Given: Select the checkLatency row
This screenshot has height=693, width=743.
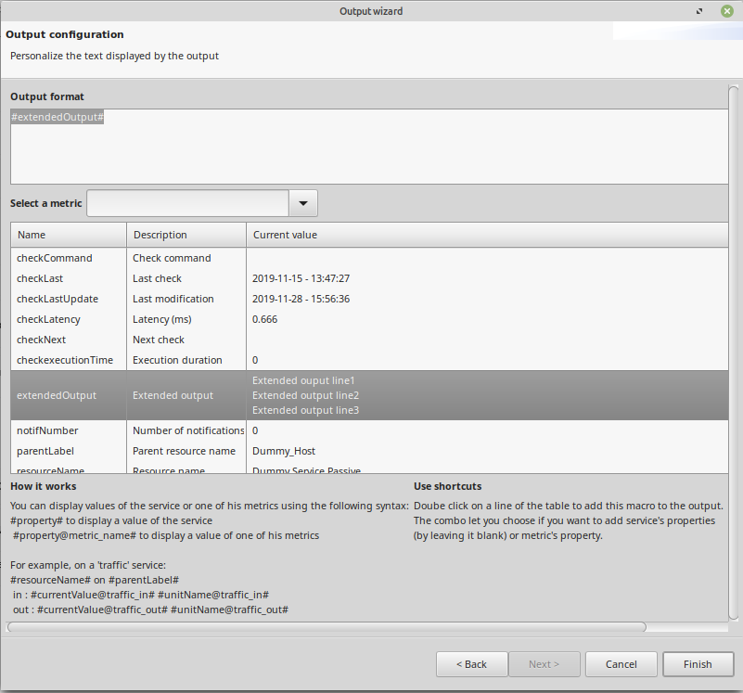Looking at the screenshot, I should 369,319.
